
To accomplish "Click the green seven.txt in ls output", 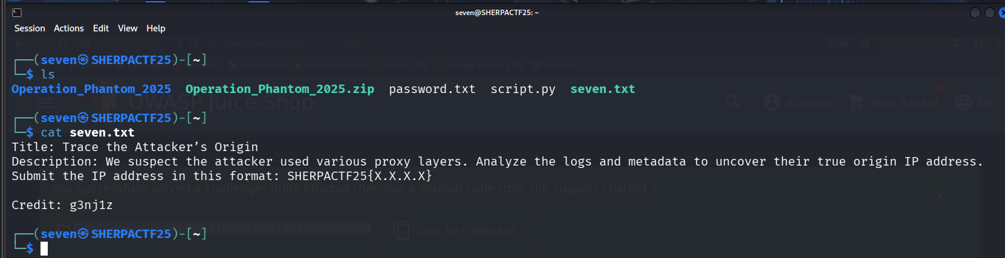I will pos(603,89).
